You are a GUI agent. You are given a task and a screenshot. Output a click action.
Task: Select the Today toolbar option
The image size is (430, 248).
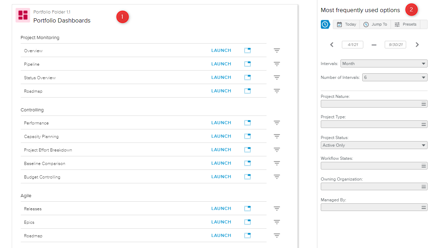346,25
